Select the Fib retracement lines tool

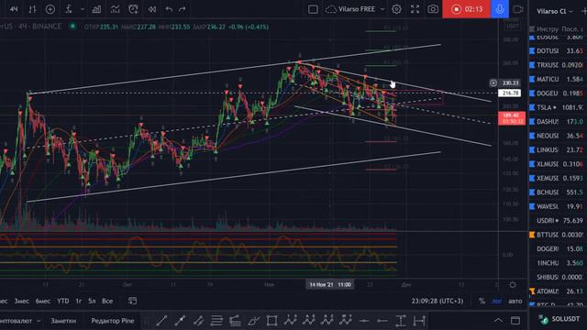click(216, 321)
